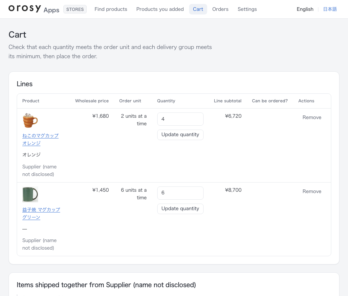The image size is (348, 296).
Task: Click the Cart page heading
Action: click(17, 35)
